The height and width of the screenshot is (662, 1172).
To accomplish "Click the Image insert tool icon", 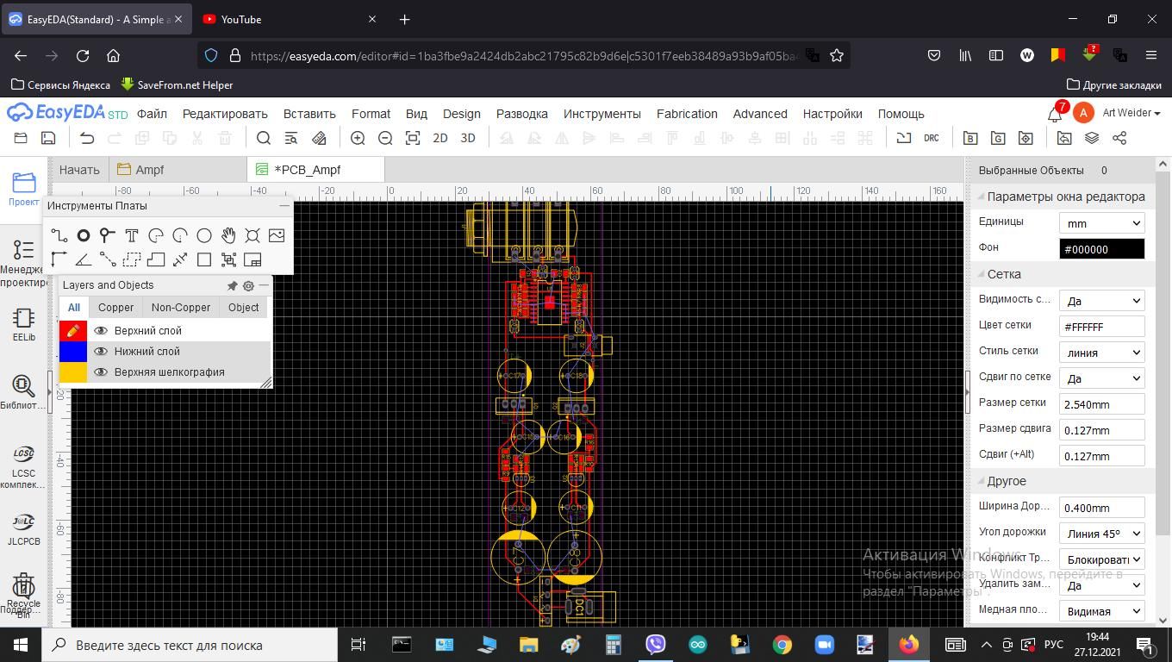I will [x=277, y=235].
